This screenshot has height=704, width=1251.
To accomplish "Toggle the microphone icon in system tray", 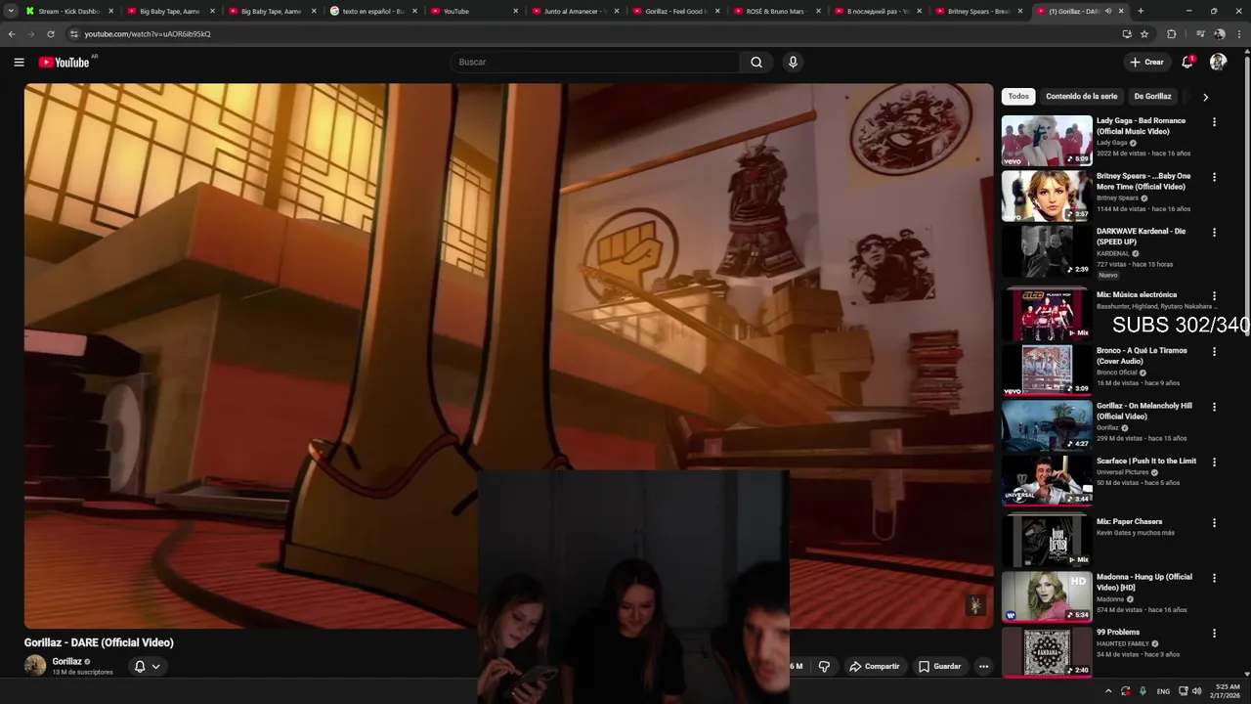I will point(1143,691).
